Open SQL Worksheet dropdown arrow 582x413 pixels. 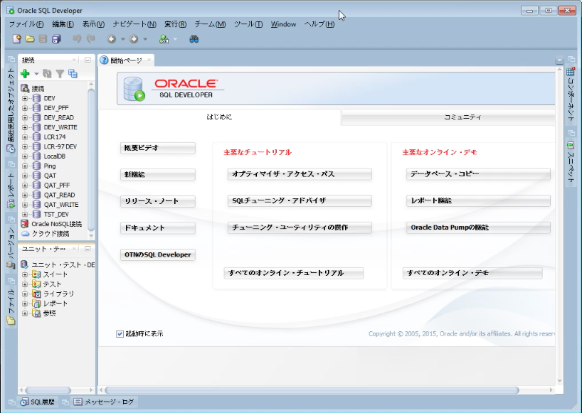pos(175,39)
